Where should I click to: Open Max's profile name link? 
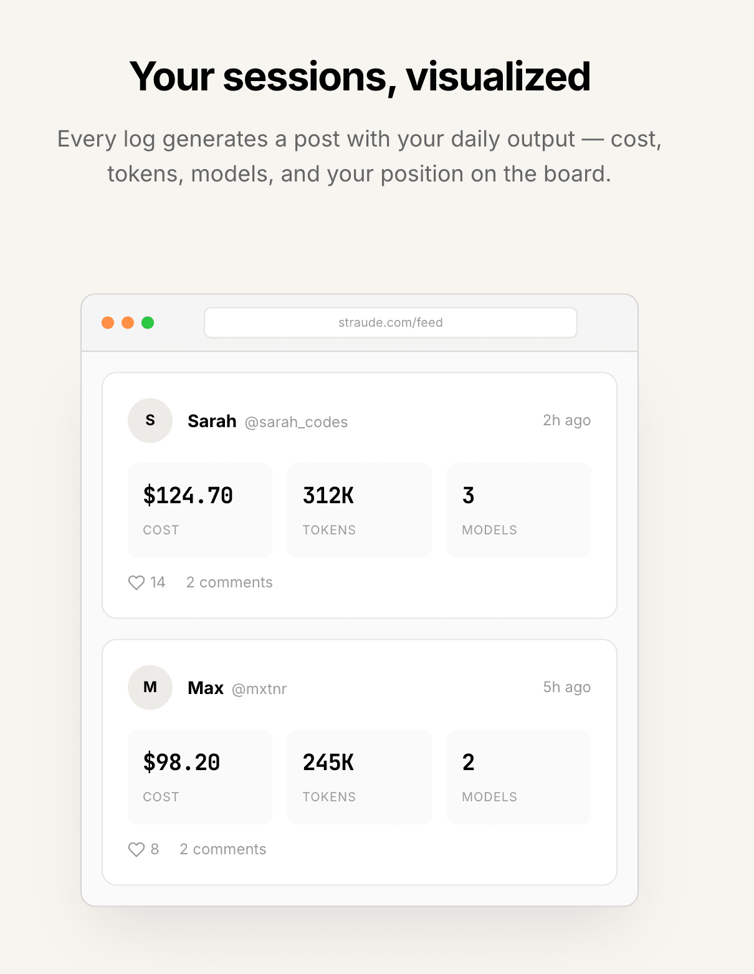(206, 688)
